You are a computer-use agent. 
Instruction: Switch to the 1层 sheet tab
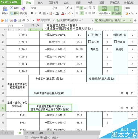19,133
